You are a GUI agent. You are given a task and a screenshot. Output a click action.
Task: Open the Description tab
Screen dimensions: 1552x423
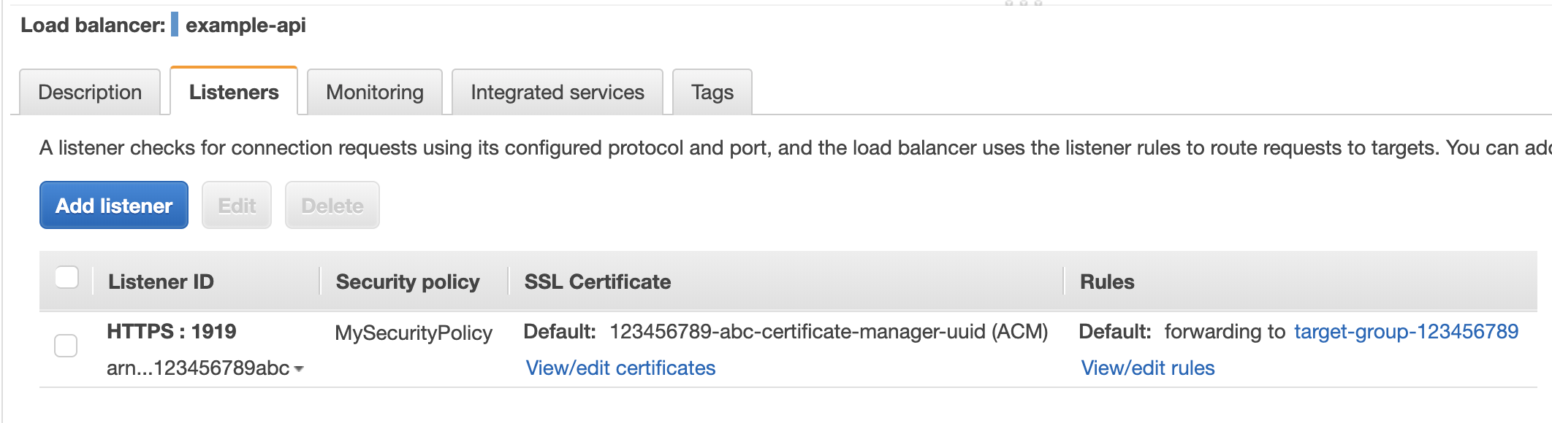coord(90,92)
